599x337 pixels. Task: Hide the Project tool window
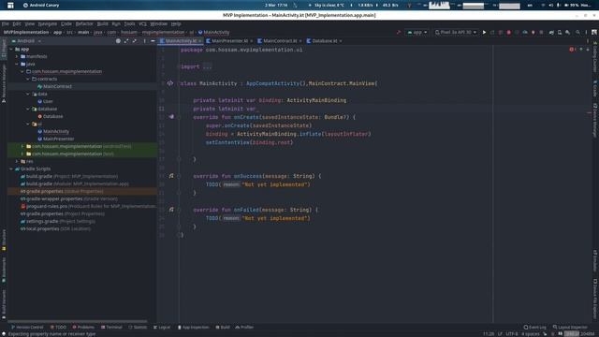click(x=153, y=41)
